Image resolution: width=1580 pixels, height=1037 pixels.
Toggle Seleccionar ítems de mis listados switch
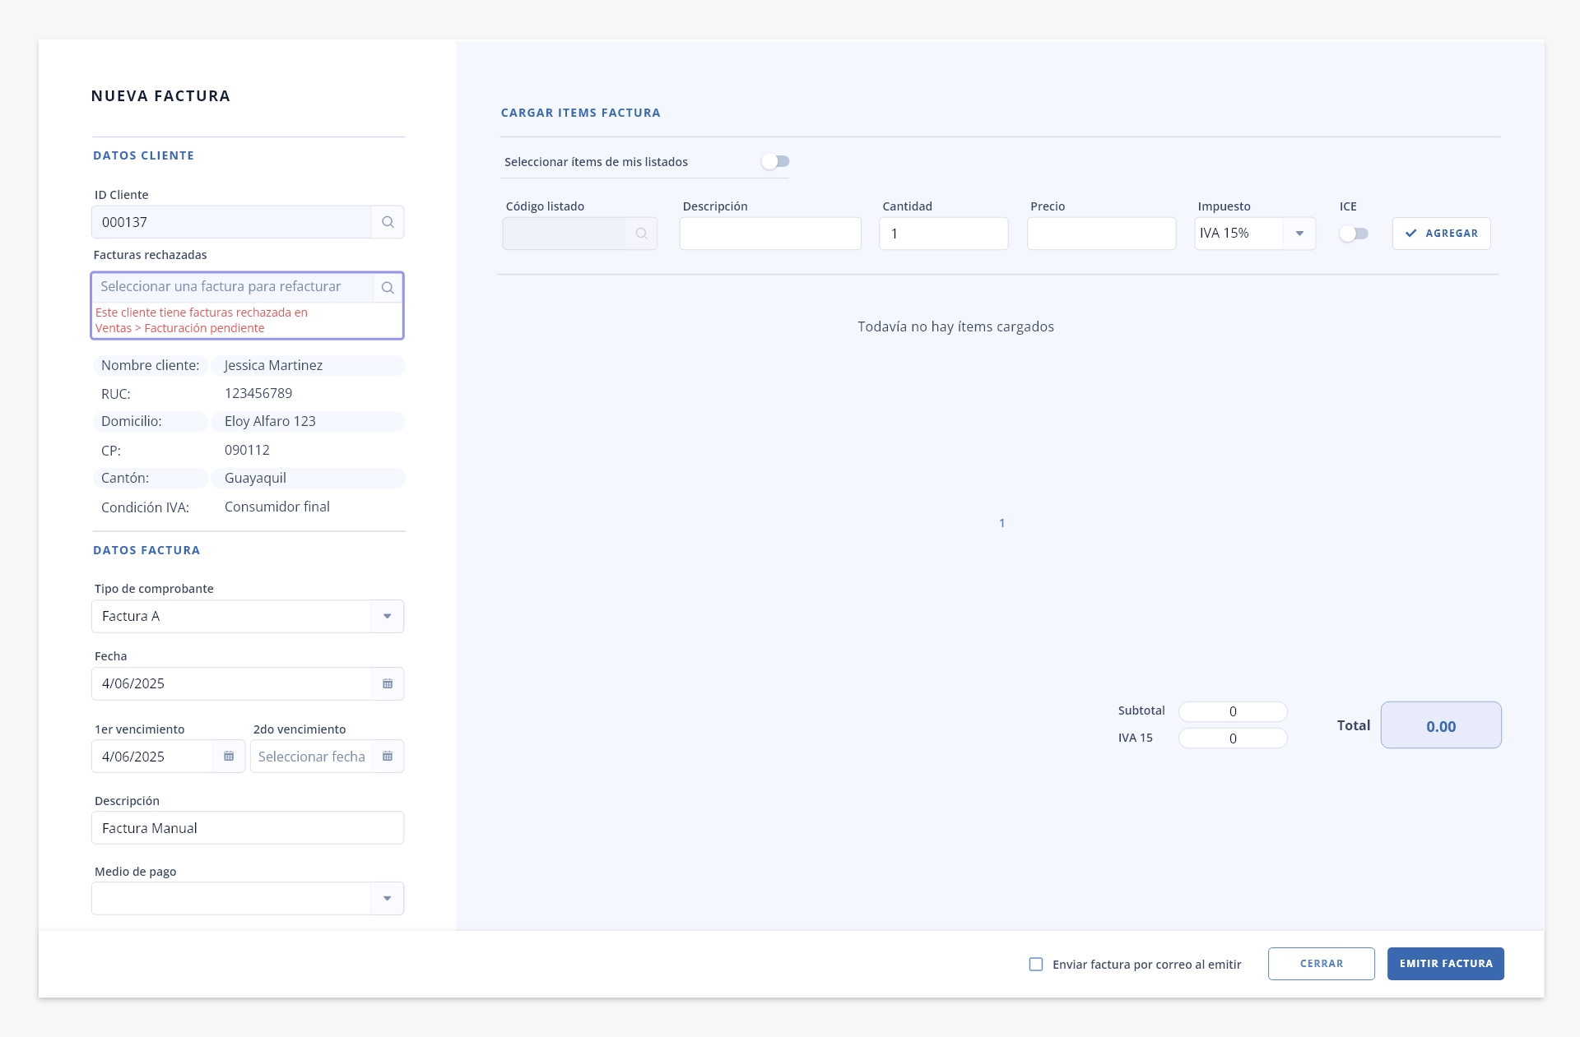click(x=775, y=161)
